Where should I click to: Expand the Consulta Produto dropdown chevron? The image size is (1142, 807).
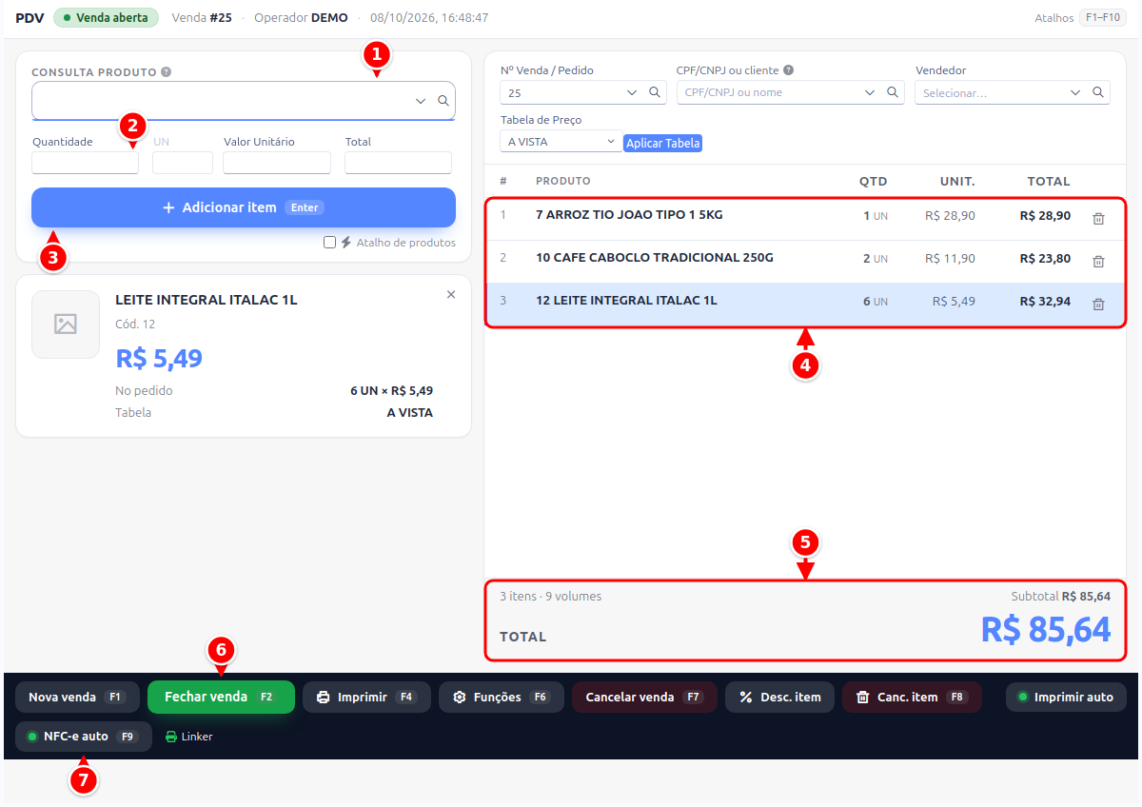421,101
